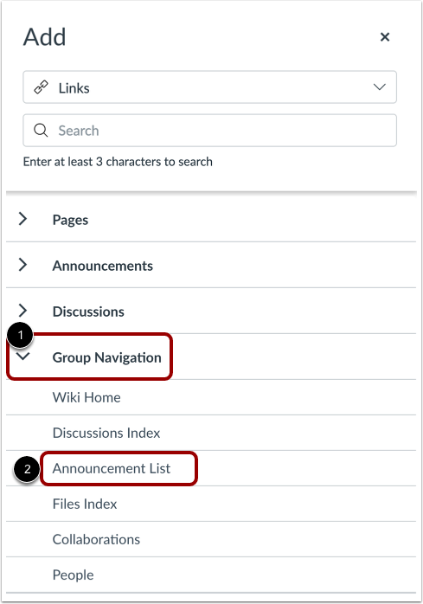Viewport: 423px width, 604px height.
Task: Click the dropdown arrow beside Links
Action: [x=380, y=87]
